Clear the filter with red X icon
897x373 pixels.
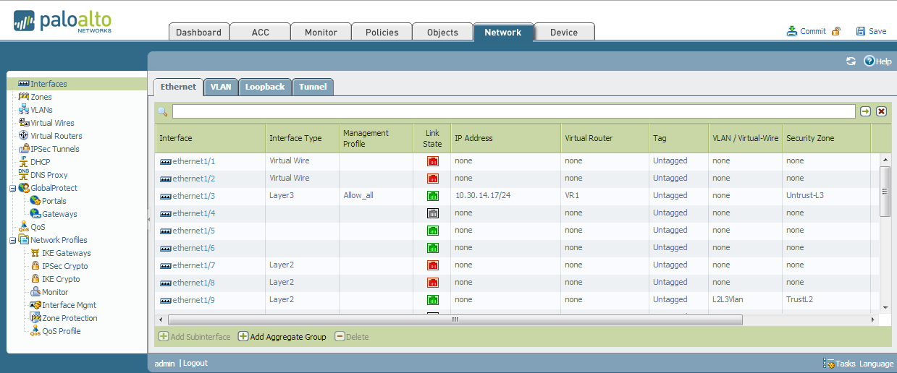coord(881,111)
